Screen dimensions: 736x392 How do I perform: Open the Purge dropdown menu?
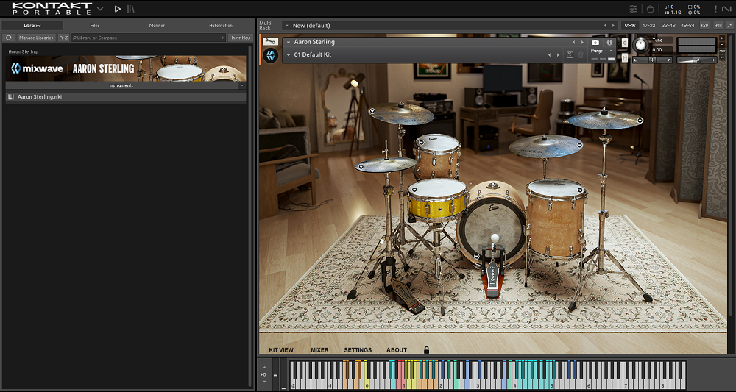coord(602,51)
